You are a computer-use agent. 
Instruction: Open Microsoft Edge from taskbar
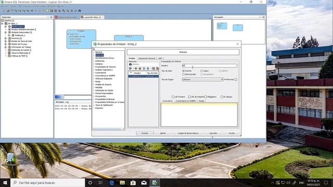(112, 182)
